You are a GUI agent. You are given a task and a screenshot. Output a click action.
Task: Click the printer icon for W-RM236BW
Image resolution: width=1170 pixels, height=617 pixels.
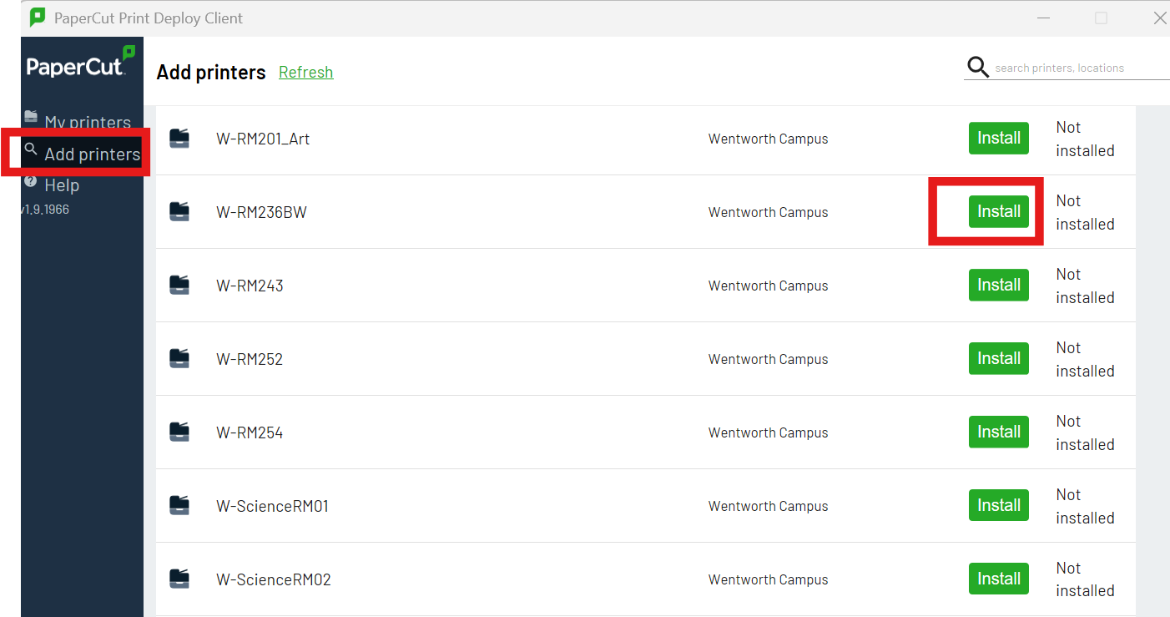pyautogui.click(x=179, y=212)
